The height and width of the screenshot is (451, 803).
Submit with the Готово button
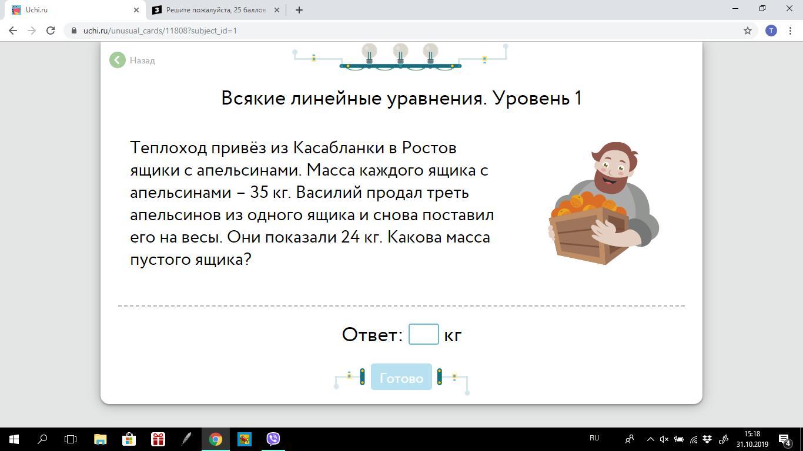coord(401,377)
